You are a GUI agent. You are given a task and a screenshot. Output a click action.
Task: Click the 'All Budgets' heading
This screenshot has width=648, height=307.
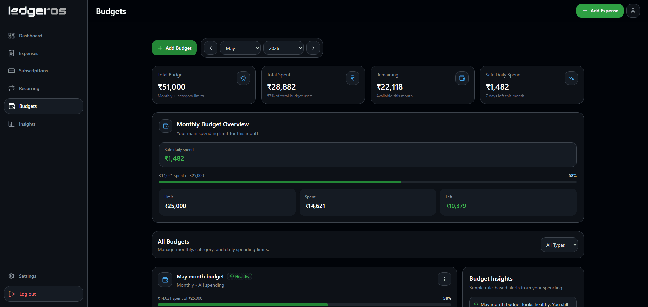pyautogui.click(x=173, y=242)
